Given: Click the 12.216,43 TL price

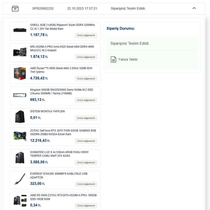Looking at the screenshot, I should pyautogui.click(x=40, y=141).
